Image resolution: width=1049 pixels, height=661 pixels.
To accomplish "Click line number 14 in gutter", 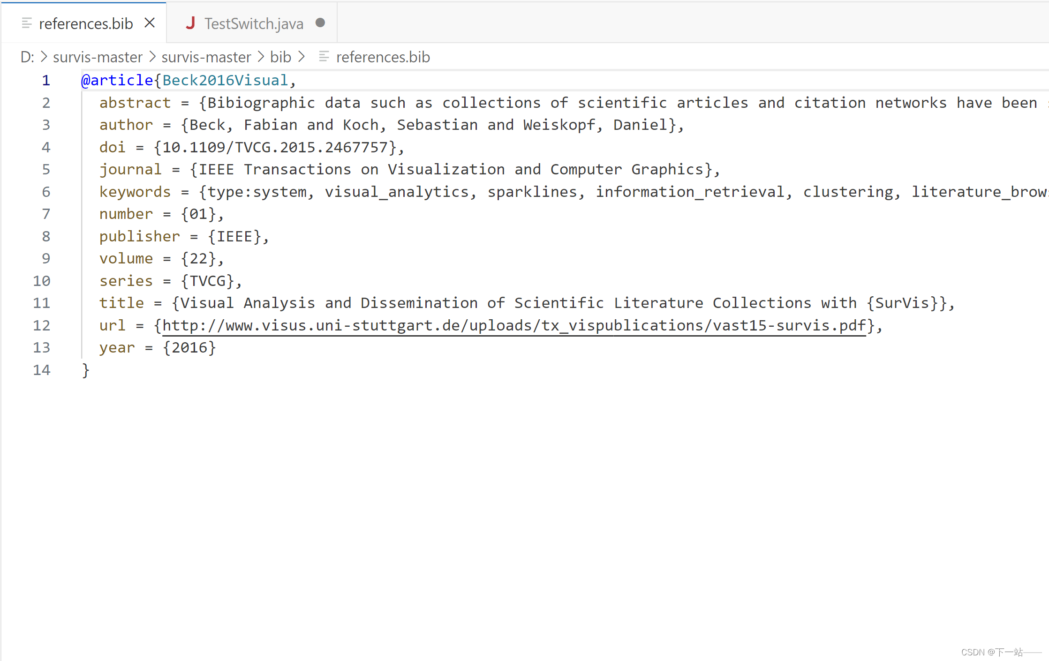I will [x=42, y=370].
